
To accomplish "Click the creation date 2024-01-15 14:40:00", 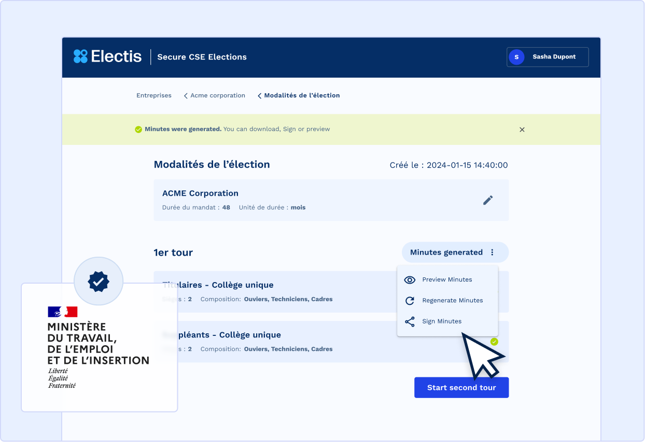I will (467, 165).
